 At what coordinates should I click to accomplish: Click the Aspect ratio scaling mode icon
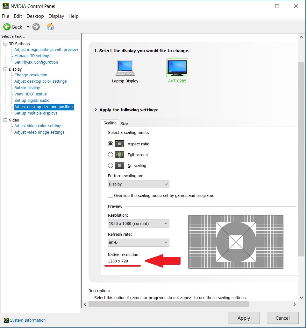(119, 144)
